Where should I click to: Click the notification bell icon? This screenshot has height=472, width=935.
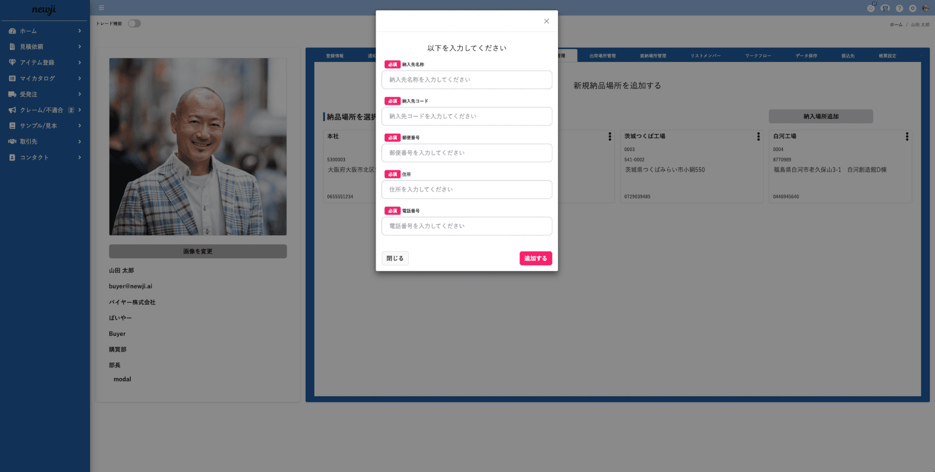(871, 8)
